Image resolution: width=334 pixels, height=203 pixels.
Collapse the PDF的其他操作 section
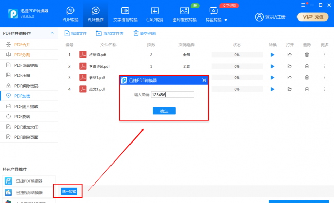tap(52, 33)
